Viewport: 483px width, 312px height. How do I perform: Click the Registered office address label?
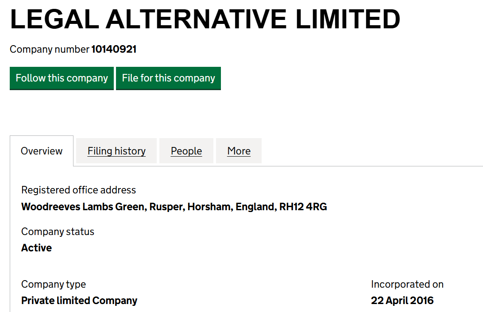click(x=78, y=190)
